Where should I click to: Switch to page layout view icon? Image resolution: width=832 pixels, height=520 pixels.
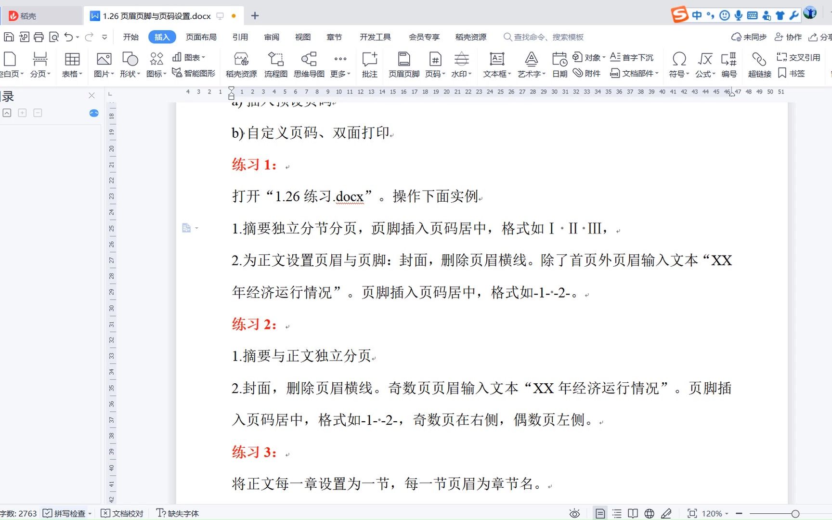(x=600, y=514)
